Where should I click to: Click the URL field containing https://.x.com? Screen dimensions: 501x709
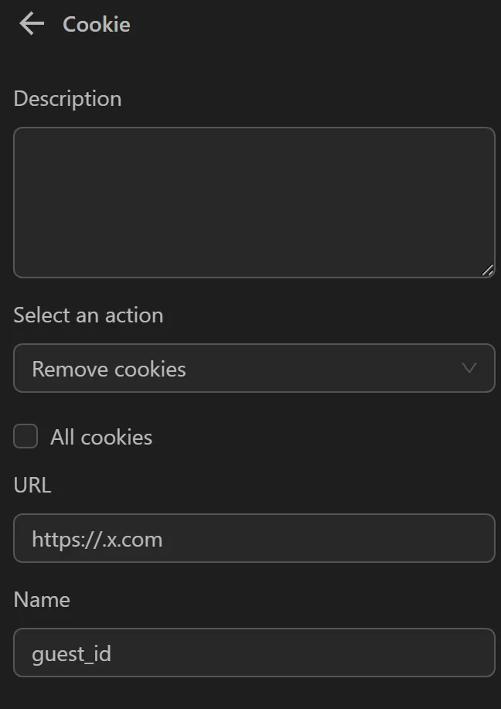coord(254,538)
